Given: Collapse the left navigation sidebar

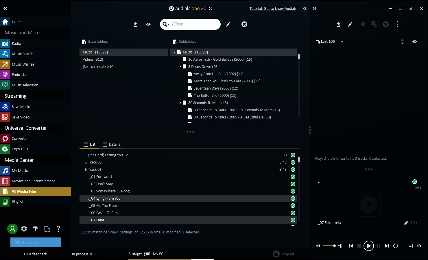Looking at the screenshot, I should tap(5, 9).
